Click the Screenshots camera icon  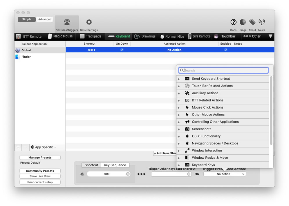click(187, 129)
